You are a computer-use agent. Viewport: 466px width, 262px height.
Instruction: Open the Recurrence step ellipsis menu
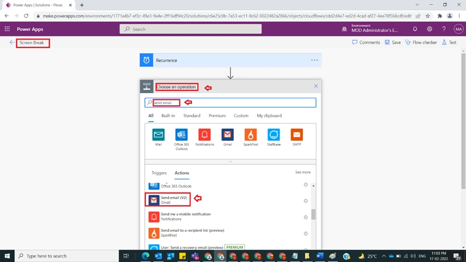tap(315, 60)
